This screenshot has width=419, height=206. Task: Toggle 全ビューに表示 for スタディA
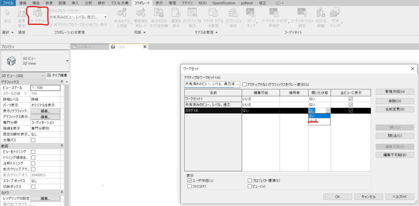(x=351, y=110)
